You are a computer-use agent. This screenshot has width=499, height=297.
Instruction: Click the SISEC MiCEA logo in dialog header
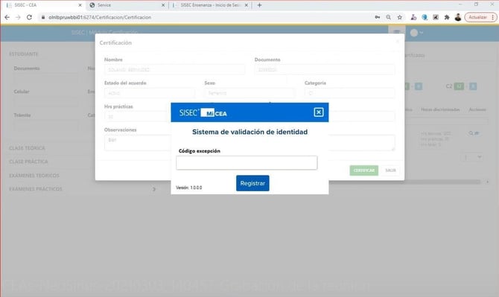tap(203, 112)
